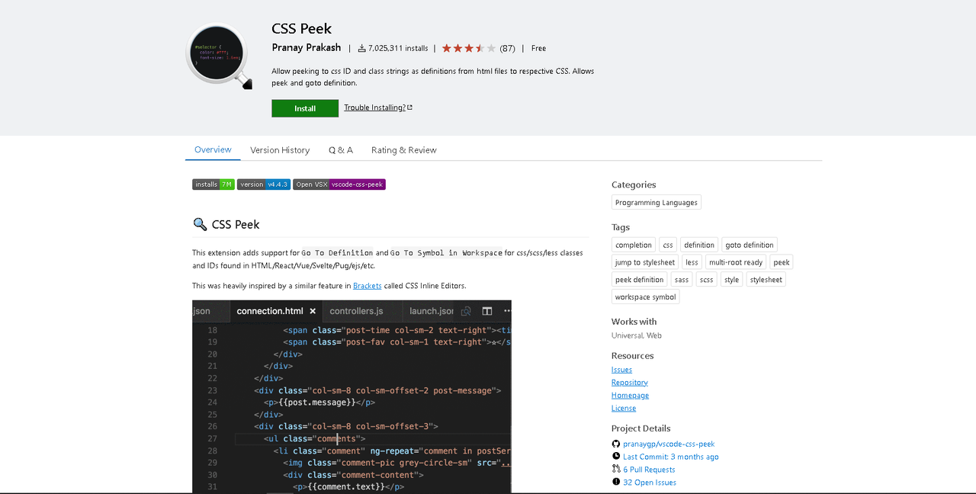This screenshot has width=976, height=494.
Task: Click the pull request icon
Action: tap(616, 469)
